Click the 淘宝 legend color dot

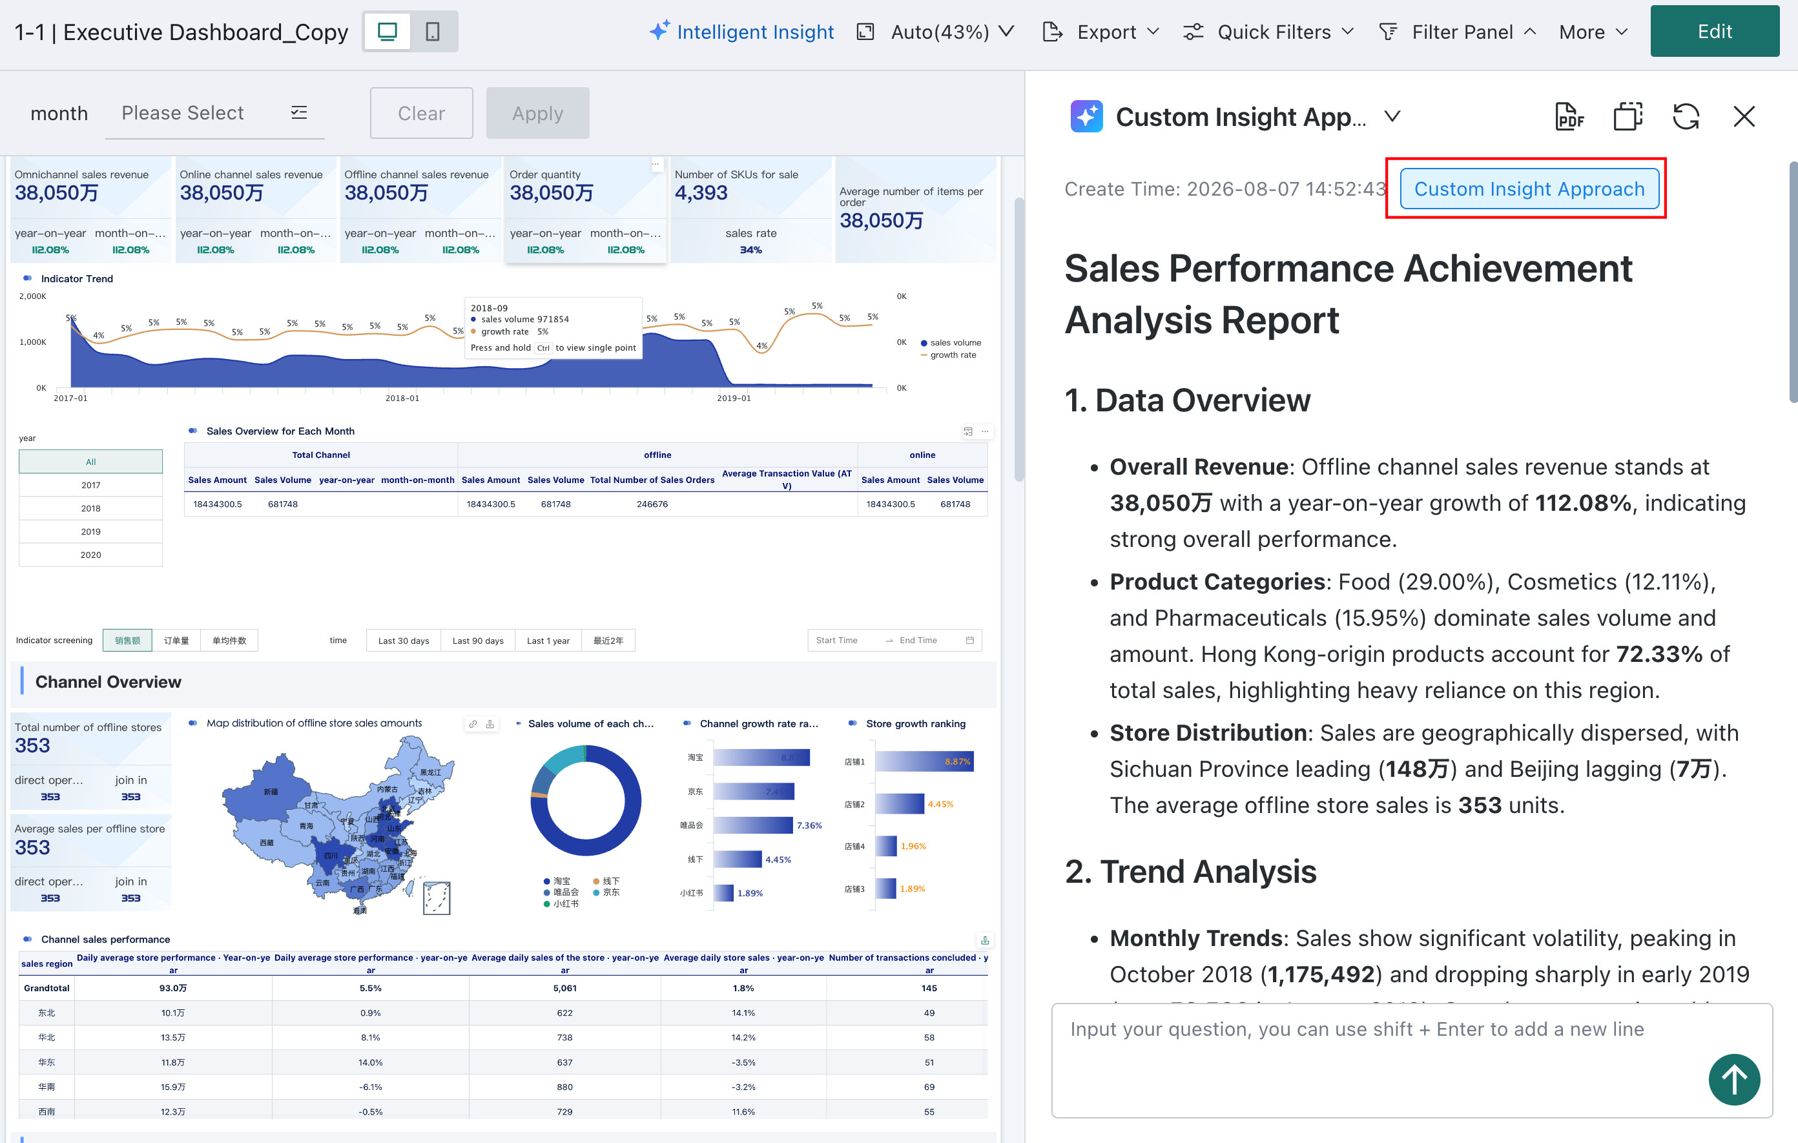pos(546,881)
